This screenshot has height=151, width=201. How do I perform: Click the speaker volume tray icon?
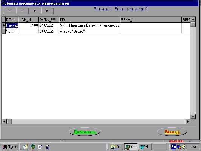[184, 147]
